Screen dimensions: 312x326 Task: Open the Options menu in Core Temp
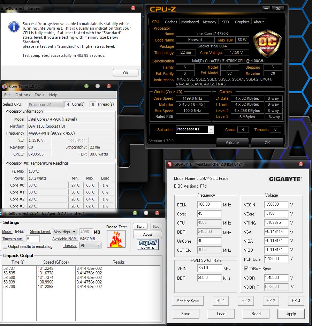click(x=23, y=95)
